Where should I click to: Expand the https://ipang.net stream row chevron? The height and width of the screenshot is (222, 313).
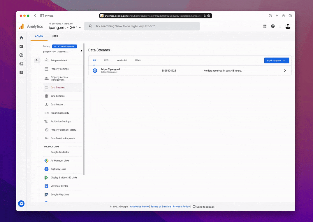click(285, 71)
